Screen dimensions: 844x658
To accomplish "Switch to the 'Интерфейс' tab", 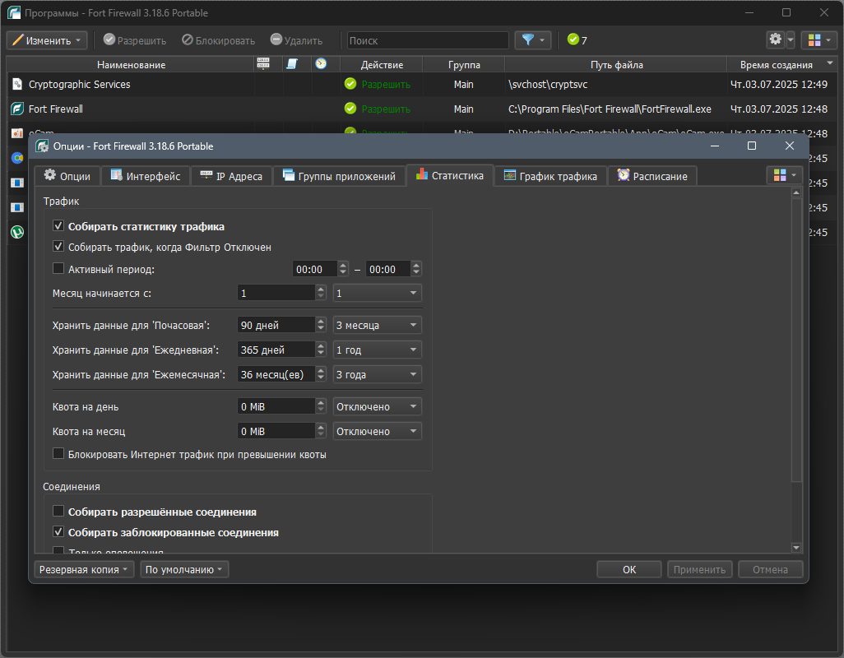I will (146, 176).
